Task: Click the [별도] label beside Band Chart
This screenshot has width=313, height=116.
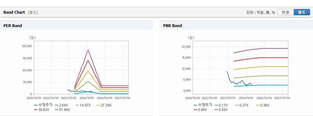Action: click(x=33, y=12)
